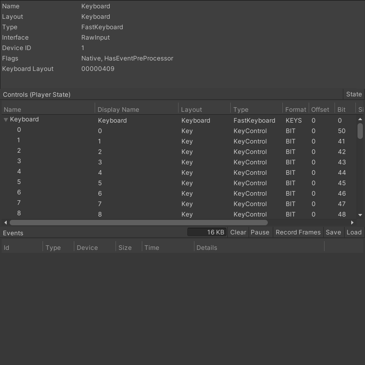The width and height of the screenshot is (365, 365).
Task: Click bit value 45 in row 5
Action: [342, 183]
